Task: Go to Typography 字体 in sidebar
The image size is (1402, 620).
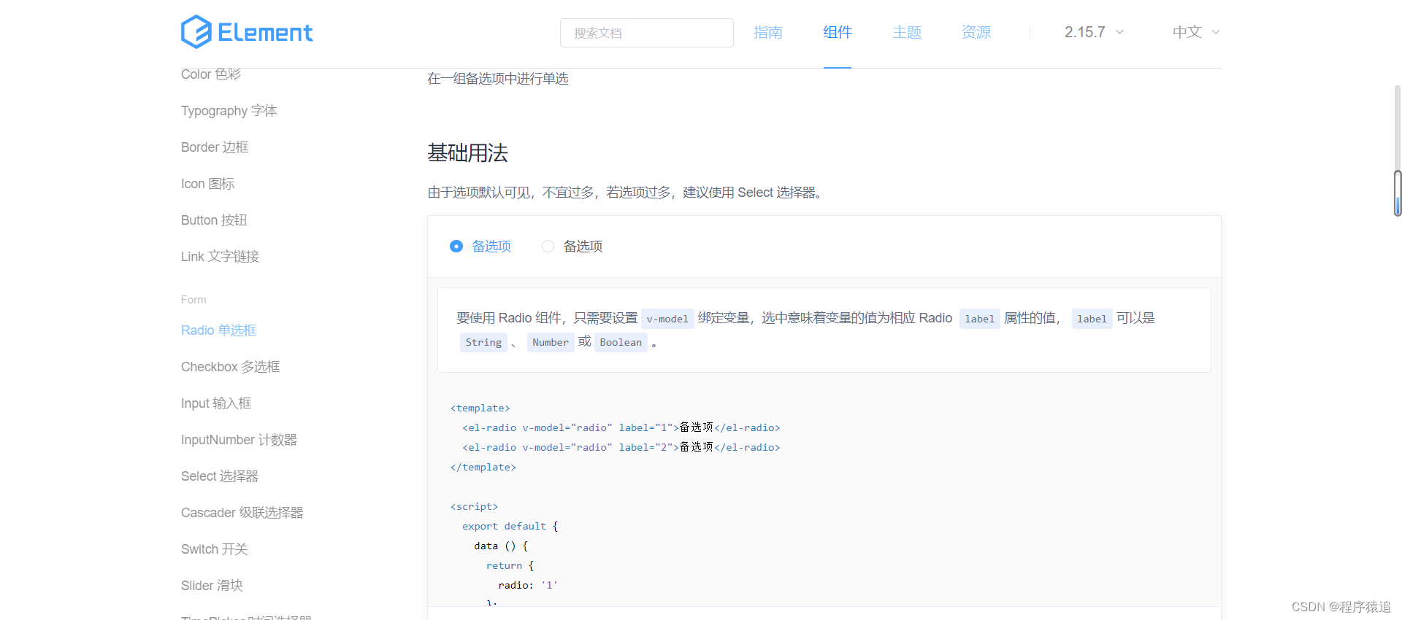Action: point(229,111)
